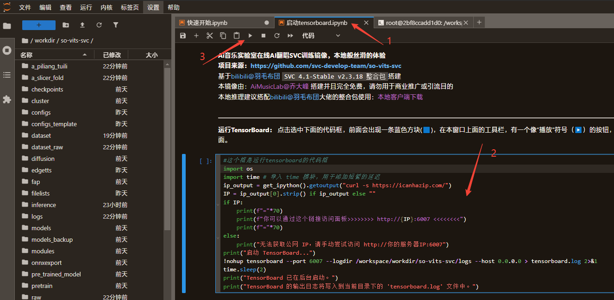Select the a_piliang_tuili folder
614x300 pixels.
[x=90, y=66]
